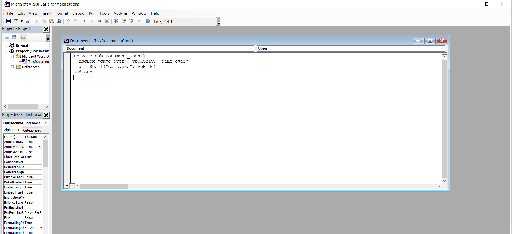Click the Insert UserForm toolbar icon

(16, 21)
